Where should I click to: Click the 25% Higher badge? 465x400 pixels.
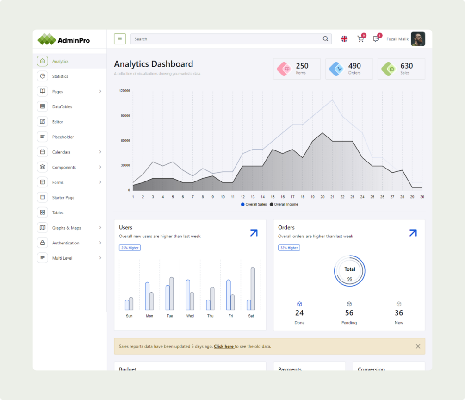coord(130,248)
